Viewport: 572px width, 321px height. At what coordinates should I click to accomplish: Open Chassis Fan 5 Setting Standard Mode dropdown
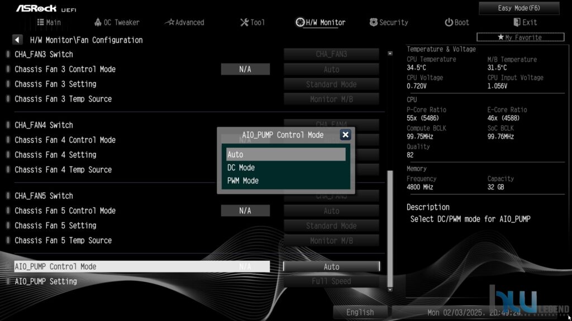[x=331, y=226]
